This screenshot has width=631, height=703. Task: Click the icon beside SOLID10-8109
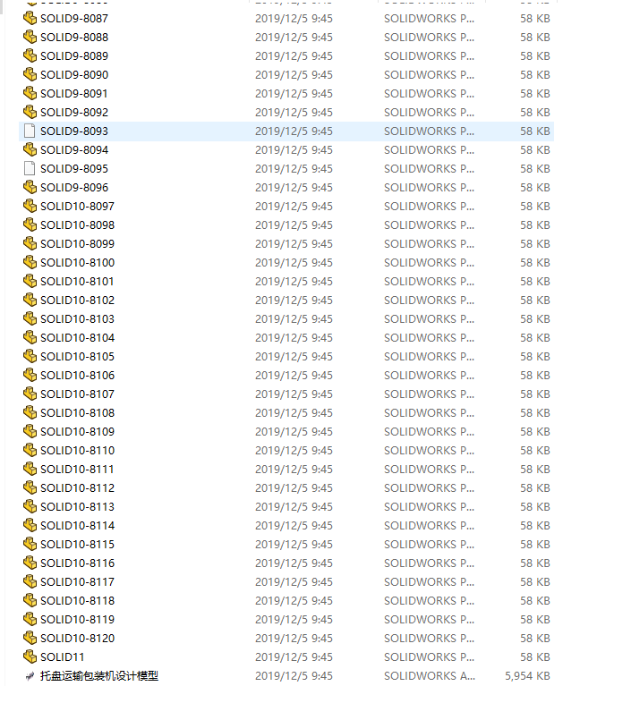tap(30, 432)
